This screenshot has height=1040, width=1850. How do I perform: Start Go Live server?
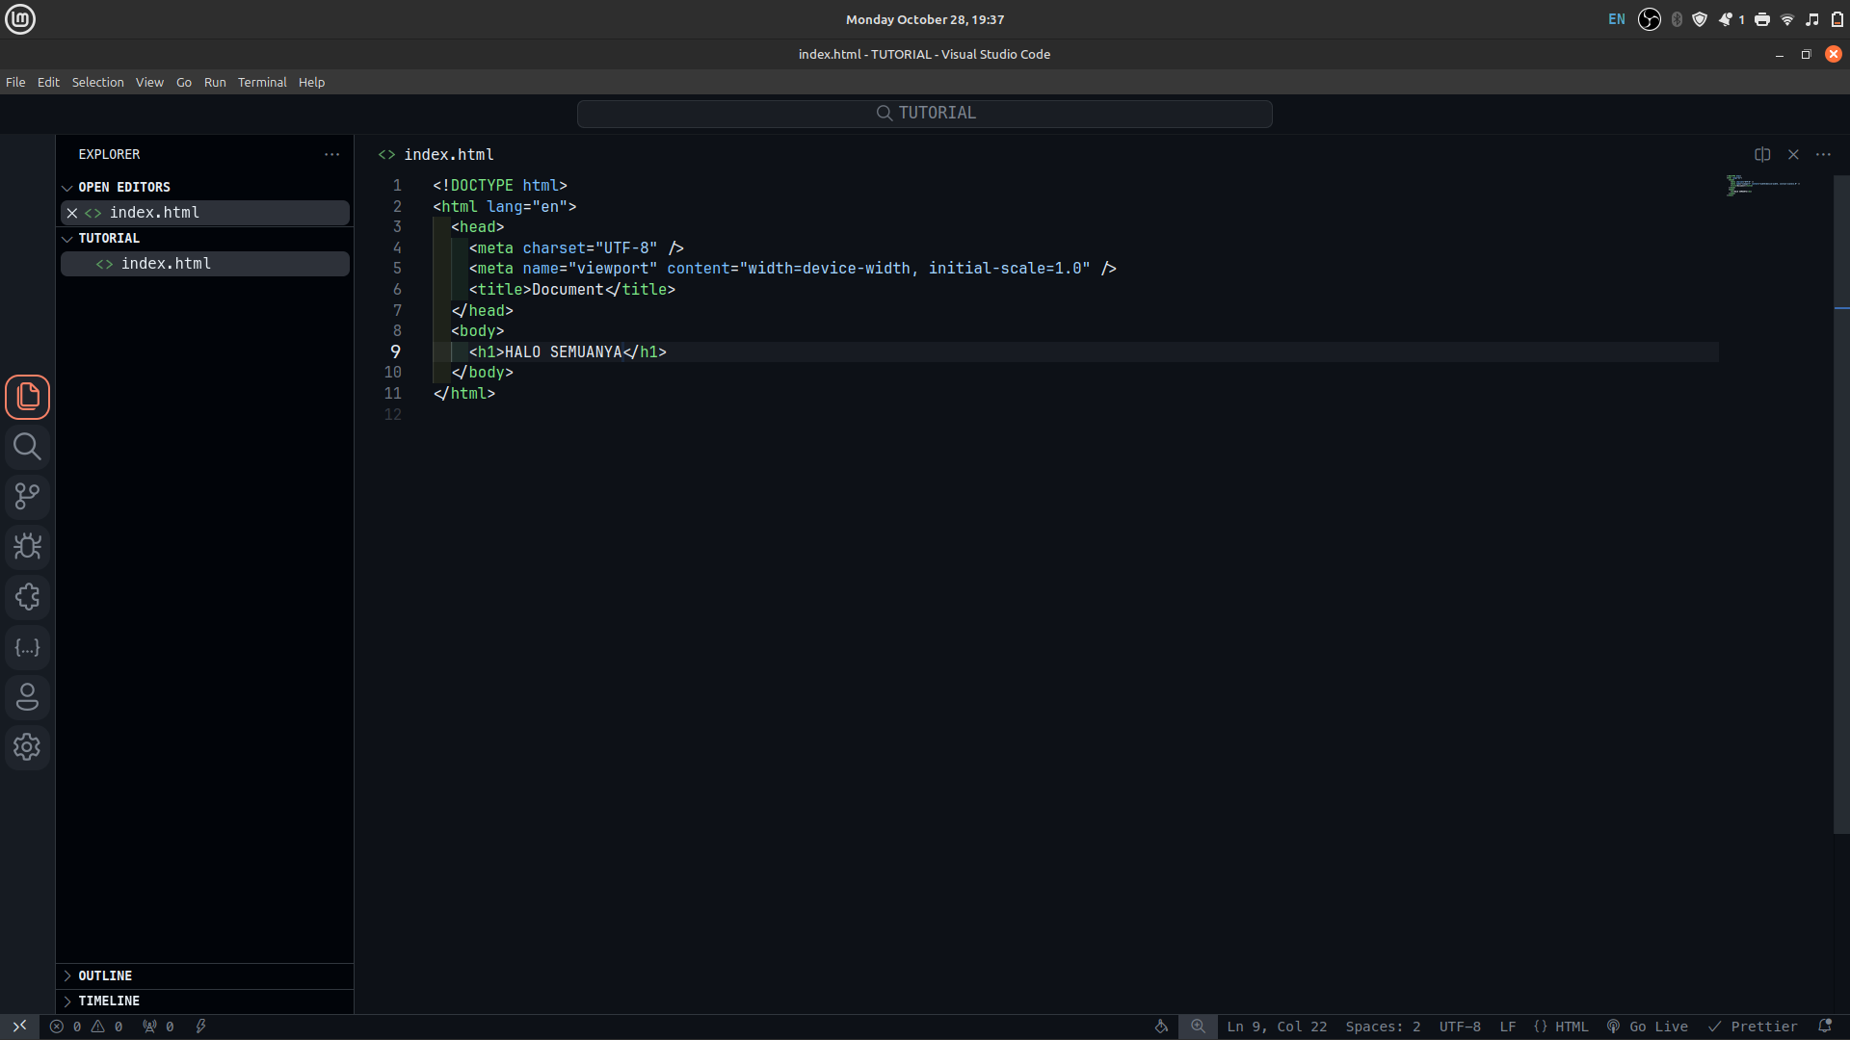click(x=1648, y=1027)
